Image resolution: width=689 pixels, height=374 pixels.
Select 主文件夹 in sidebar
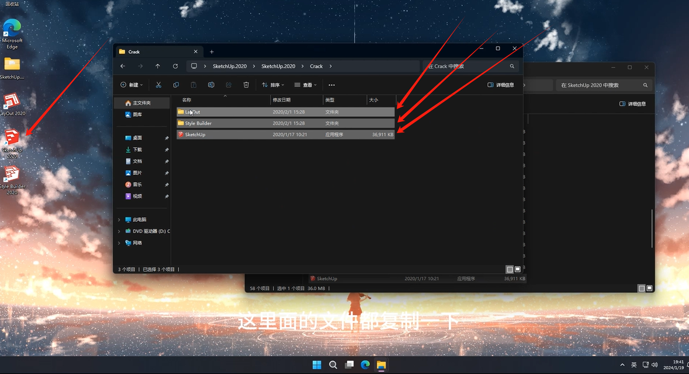[142, 103]
